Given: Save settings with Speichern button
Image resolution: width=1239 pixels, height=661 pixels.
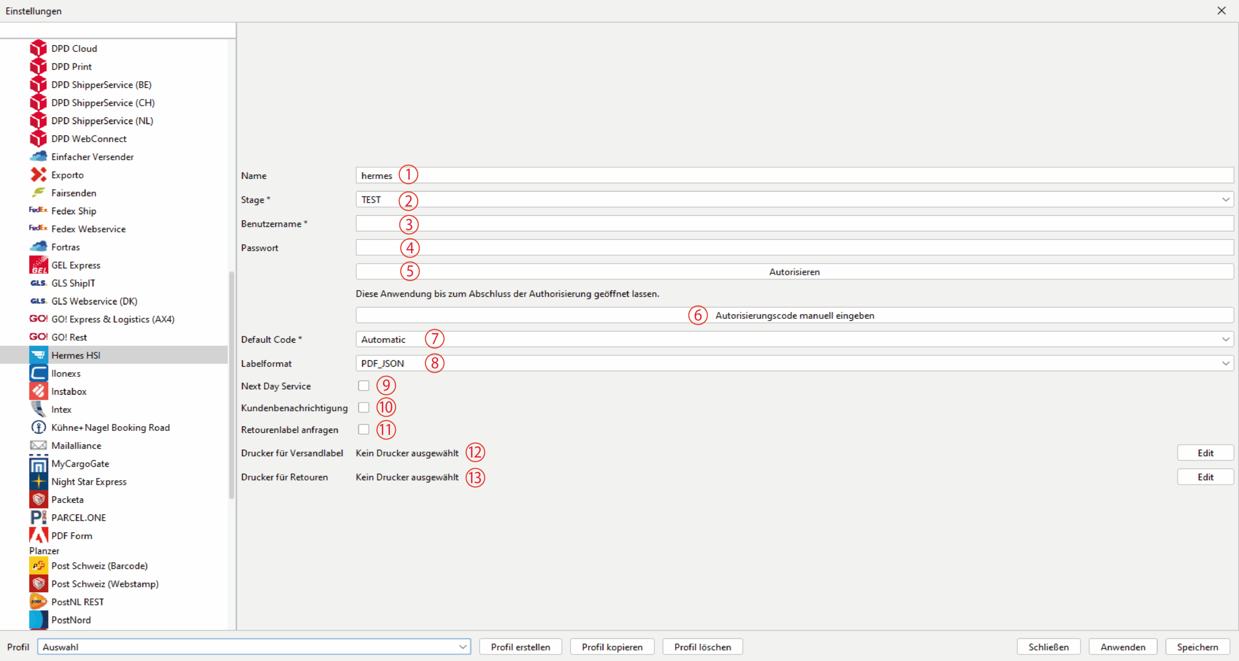Looking at the screenshot, I should click(x=1197, y=647).
